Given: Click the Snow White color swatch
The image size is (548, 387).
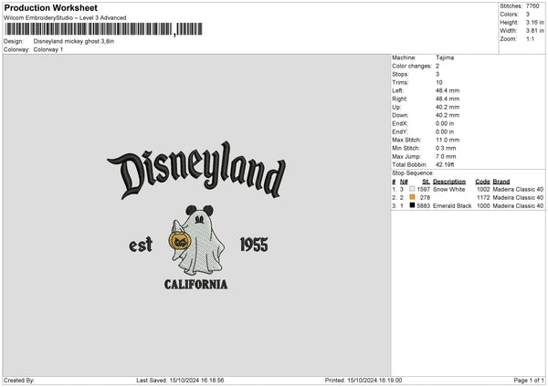Looking at the screenshot, I should point(412,189).
